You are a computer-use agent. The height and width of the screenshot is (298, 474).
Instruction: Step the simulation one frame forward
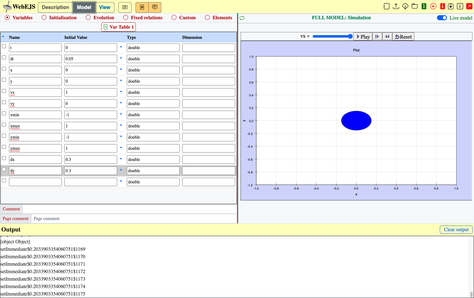pos(377,37)
